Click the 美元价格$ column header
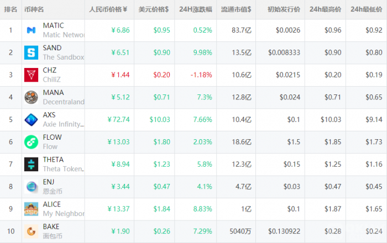The image size is (387, 243). (154, 9)
